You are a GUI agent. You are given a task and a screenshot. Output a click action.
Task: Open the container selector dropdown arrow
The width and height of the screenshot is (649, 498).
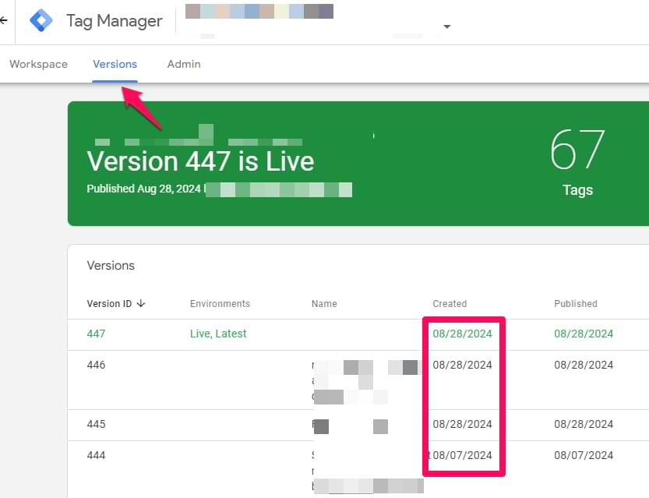[x=446, y=26]
